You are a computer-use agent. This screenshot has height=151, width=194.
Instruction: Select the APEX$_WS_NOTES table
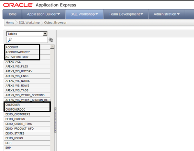point(27,81)
